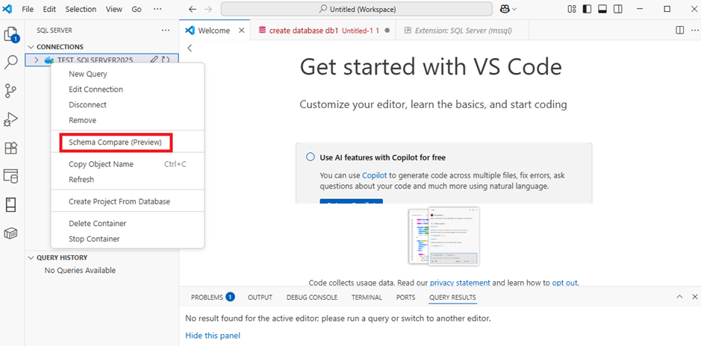
Task: Follow the Copilot link
Action: click(375, 175)
